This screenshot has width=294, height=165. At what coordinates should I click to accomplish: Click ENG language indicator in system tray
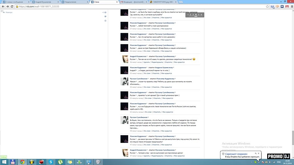tap(279, 162)
